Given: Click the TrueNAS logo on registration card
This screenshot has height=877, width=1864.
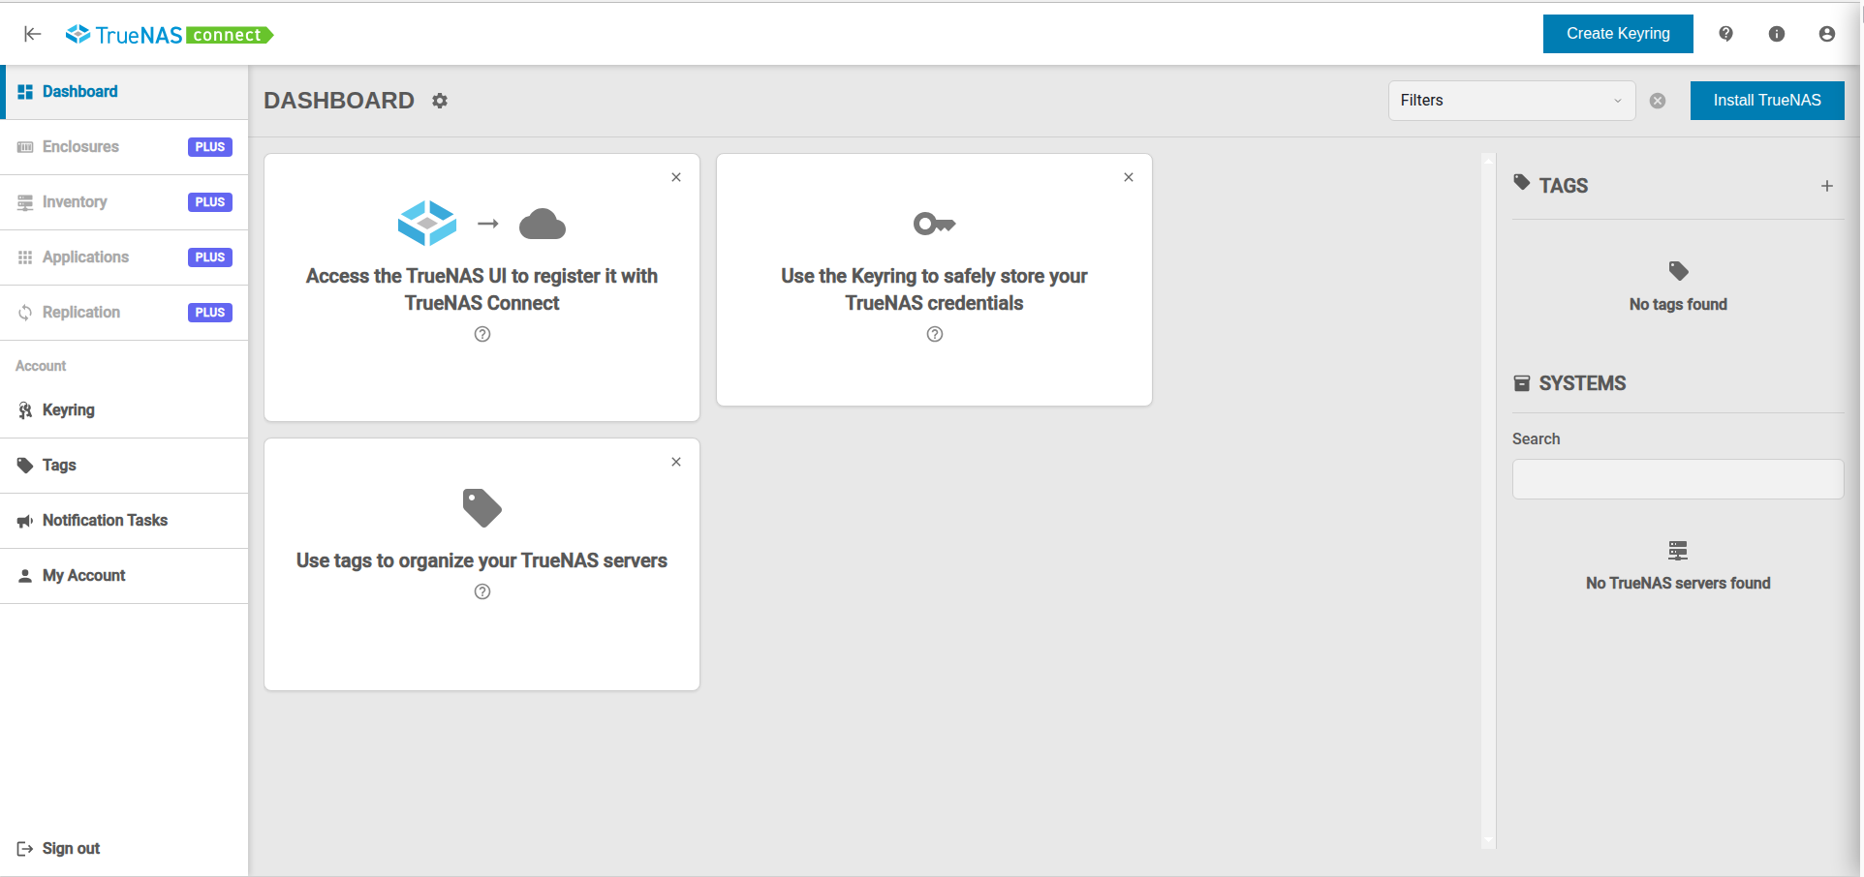Looking at the screenshot, I should 427,224.
